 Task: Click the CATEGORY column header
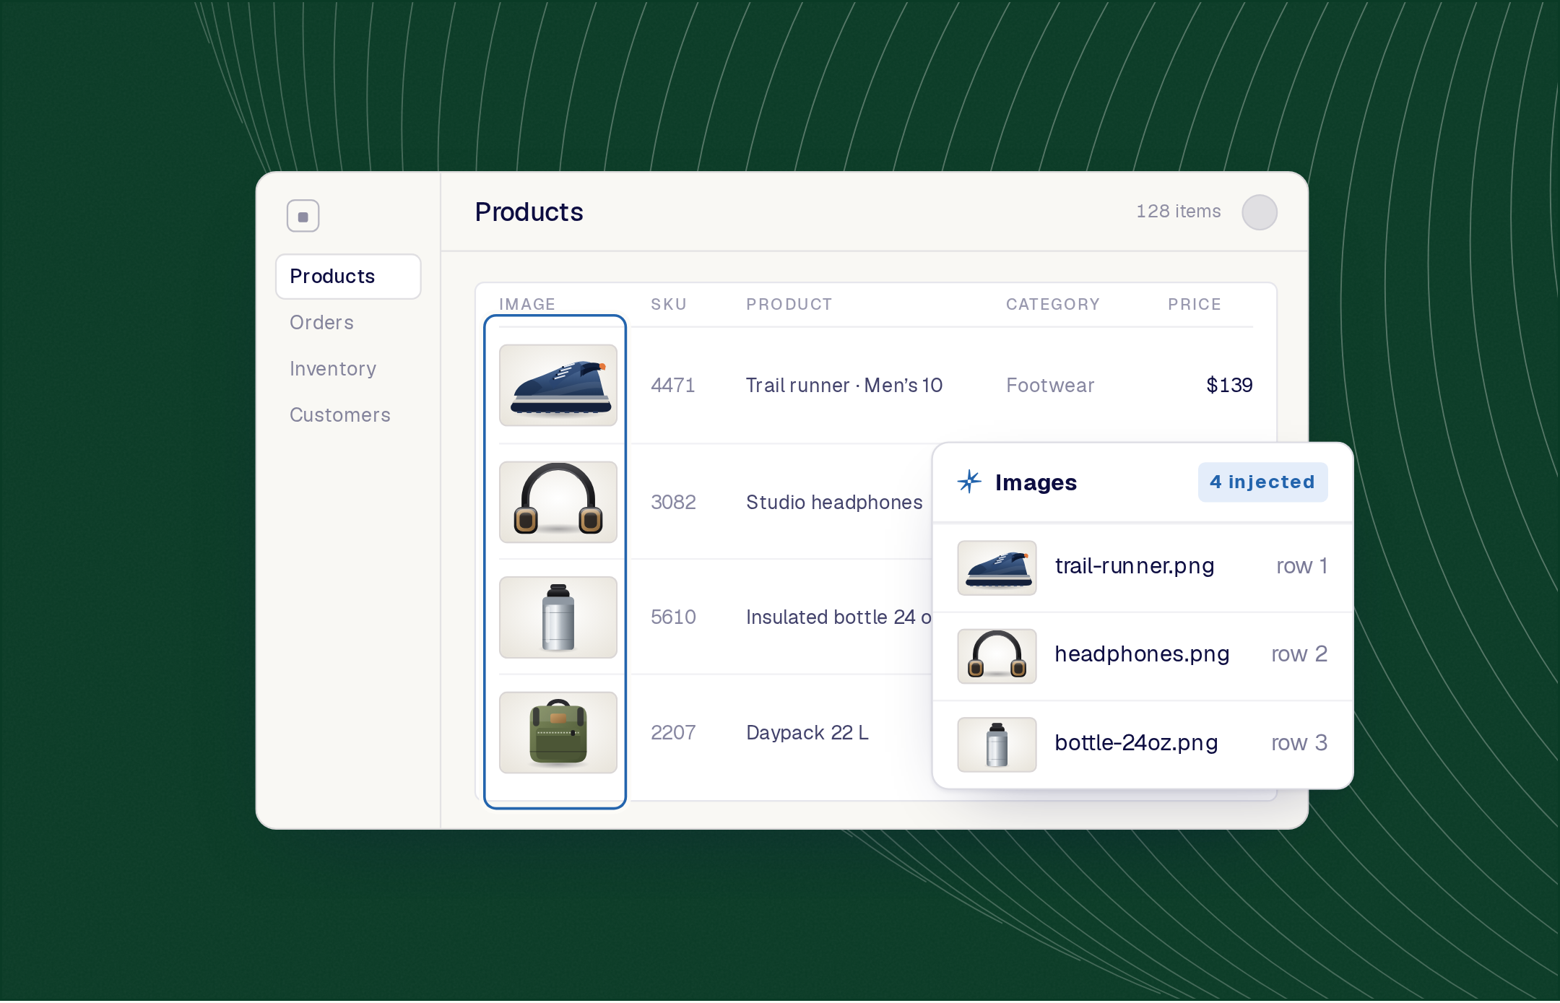pos(1053,305)
